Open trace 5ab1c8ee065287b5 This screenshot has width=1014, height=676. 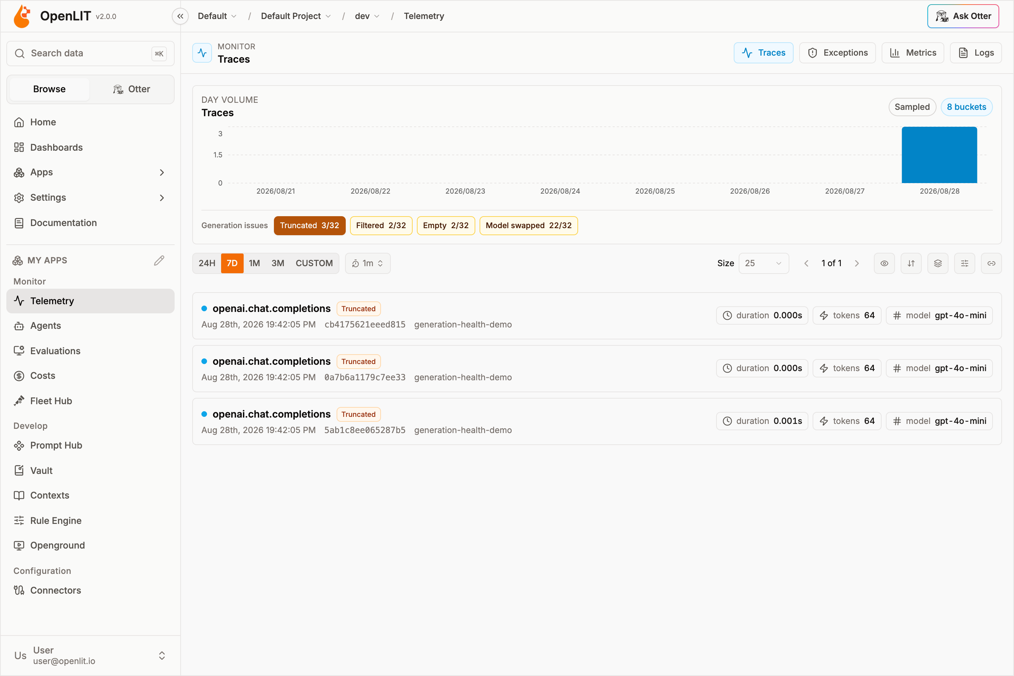(x=597, y=422)
